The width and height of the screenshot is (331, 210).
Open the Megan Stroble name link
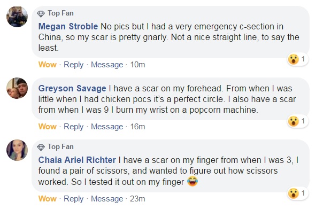(x=68, y=27)
